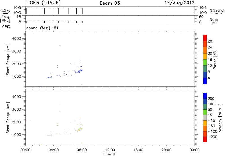
Task: Click the 18 tick on frequency axis
Action: (19, 17)
